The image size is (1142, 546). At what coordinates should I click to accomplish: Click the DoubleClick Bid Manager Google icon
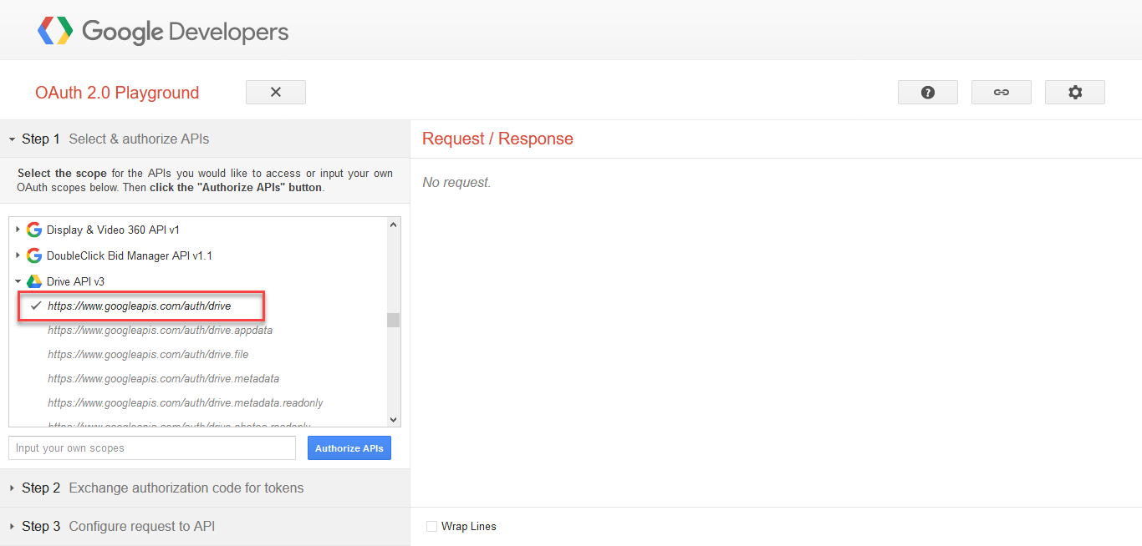tap(34, 255)
